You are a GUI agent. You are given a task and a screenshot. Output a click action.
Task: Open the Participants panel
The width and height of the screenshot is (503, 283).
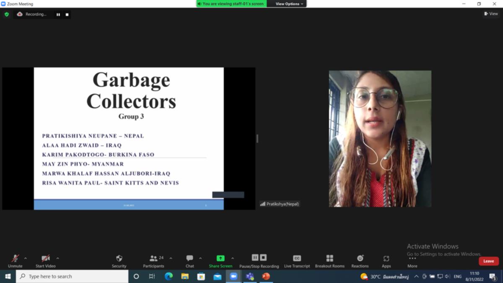(x=153, y=261)
